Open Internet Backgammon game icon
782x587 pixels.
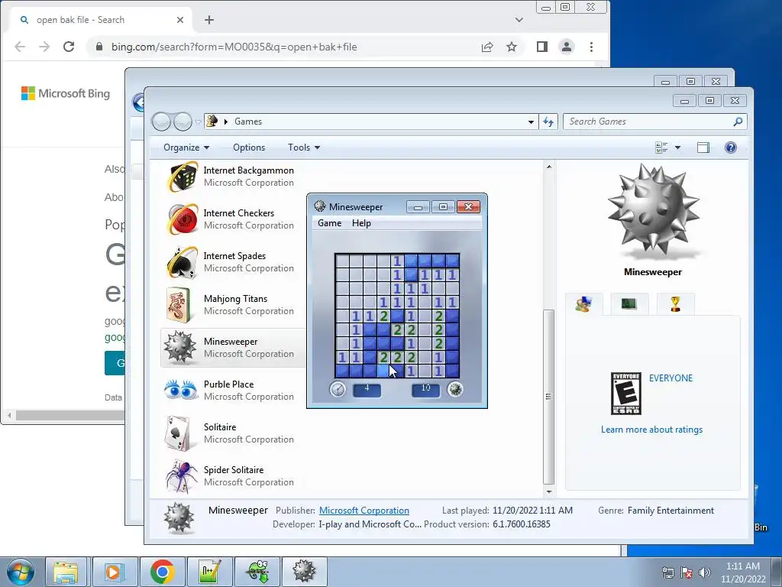182,177
